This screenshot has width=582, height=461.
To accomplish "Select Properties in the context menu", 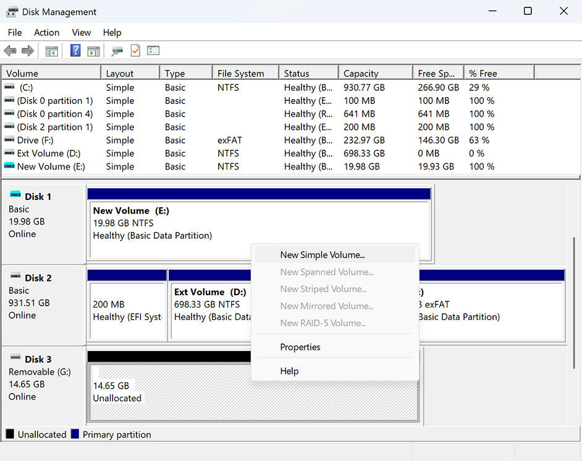I will 300,347.
